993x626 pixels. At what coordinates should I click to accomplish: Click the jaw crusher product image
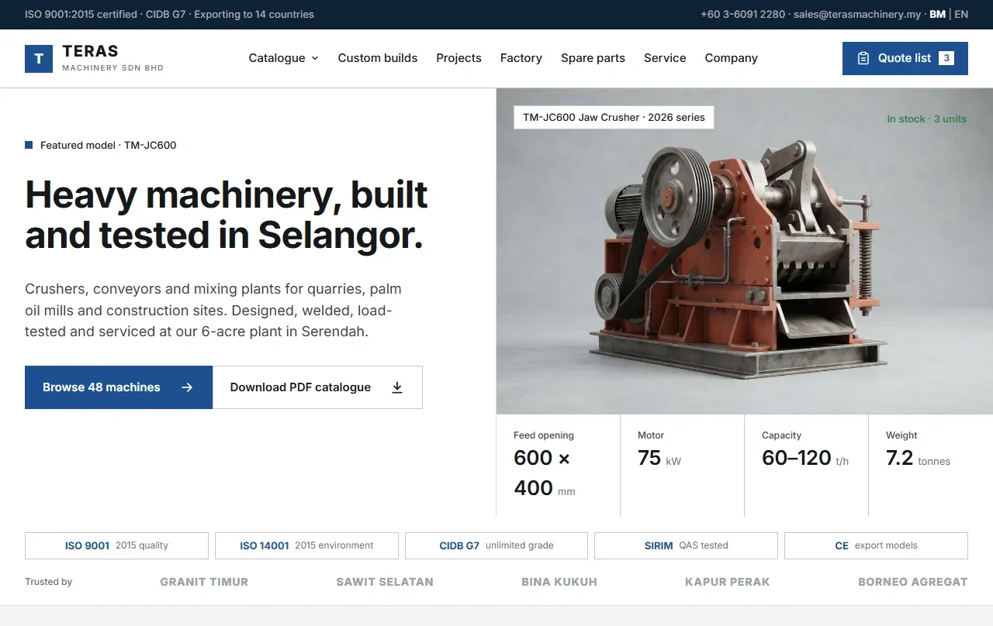click(x=745, y=252)
